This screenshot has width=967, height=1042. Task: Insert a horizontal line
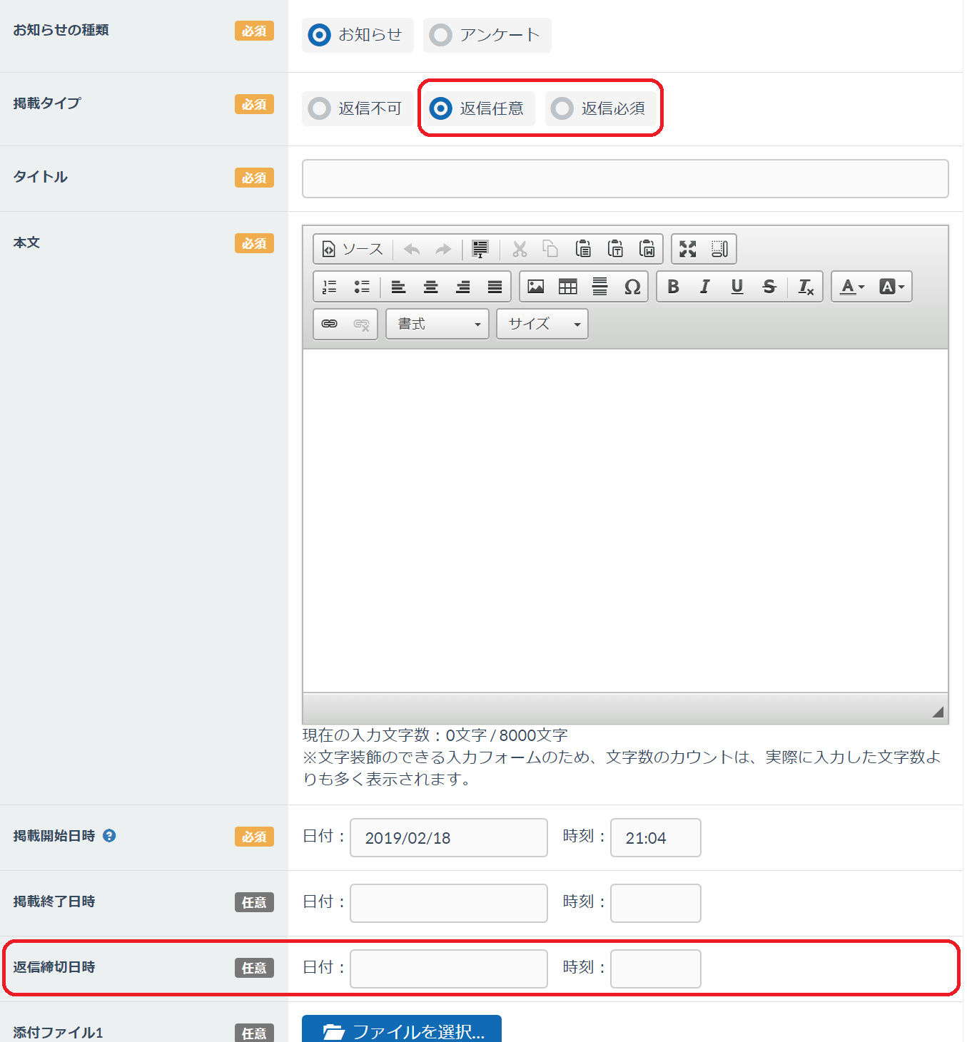599,287
